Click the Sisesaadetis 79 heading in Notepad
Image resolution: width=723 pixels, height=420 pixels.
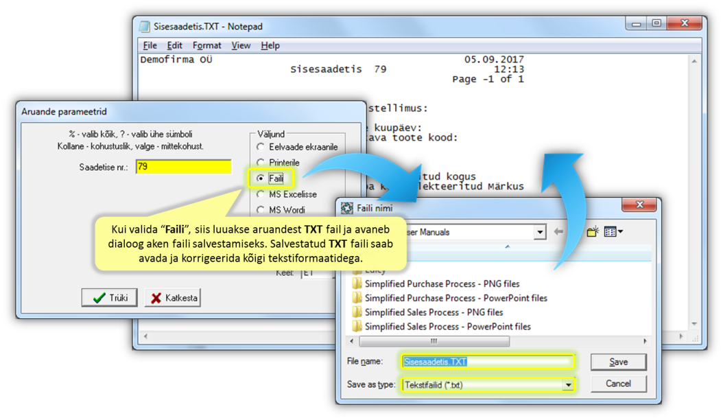click(338, 69)
